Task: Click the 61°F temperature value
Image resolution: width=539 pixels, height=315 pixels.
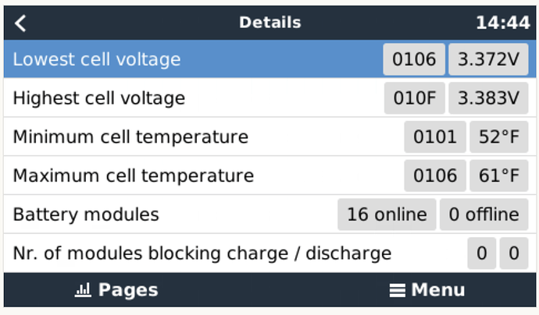Action: point(499,175)
